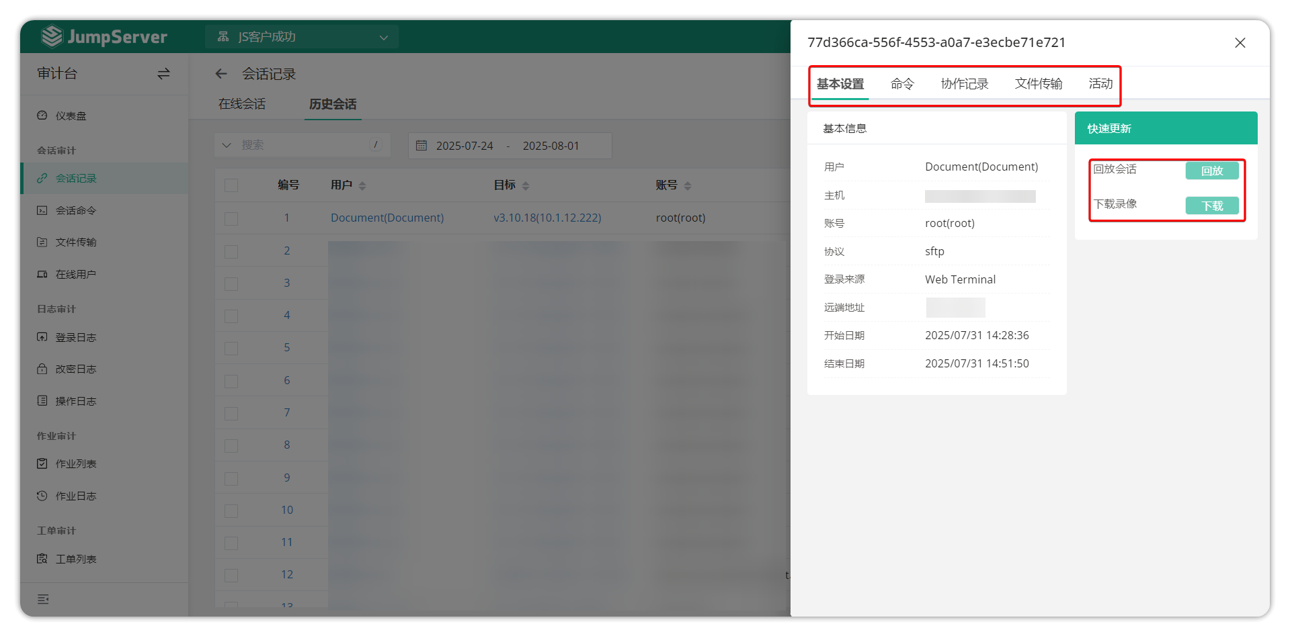Click the end date 2025/07/31 14:51:50 value
This screenshot has width=1290, height=630.
[977, 363]
